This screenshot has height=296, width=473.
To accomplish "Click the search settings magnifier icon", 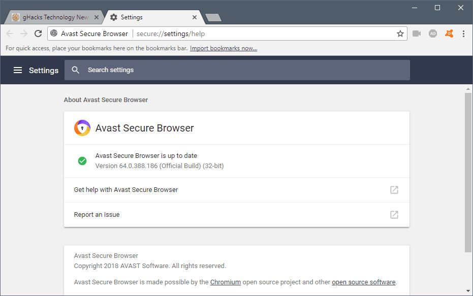I will coord(75,70).
